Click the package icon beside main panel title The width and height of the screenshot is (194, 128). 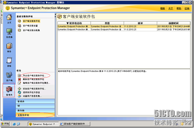pos(60,17)
